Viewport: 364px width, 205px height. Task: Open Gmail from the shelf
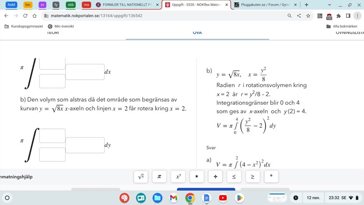pos(173,198)
